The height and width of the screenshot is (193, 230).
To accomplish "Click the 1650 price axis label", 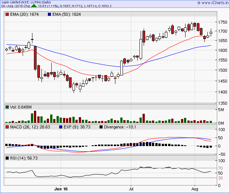I will (222, 41).
